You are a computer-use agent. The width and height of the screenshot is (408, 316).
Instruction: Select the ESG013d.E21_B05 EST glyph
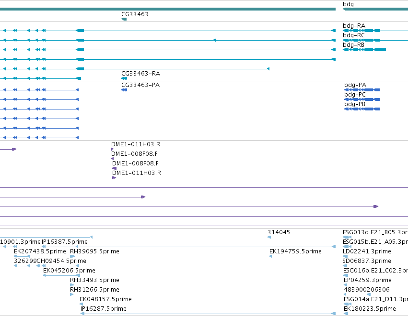[x=347, y=237]
